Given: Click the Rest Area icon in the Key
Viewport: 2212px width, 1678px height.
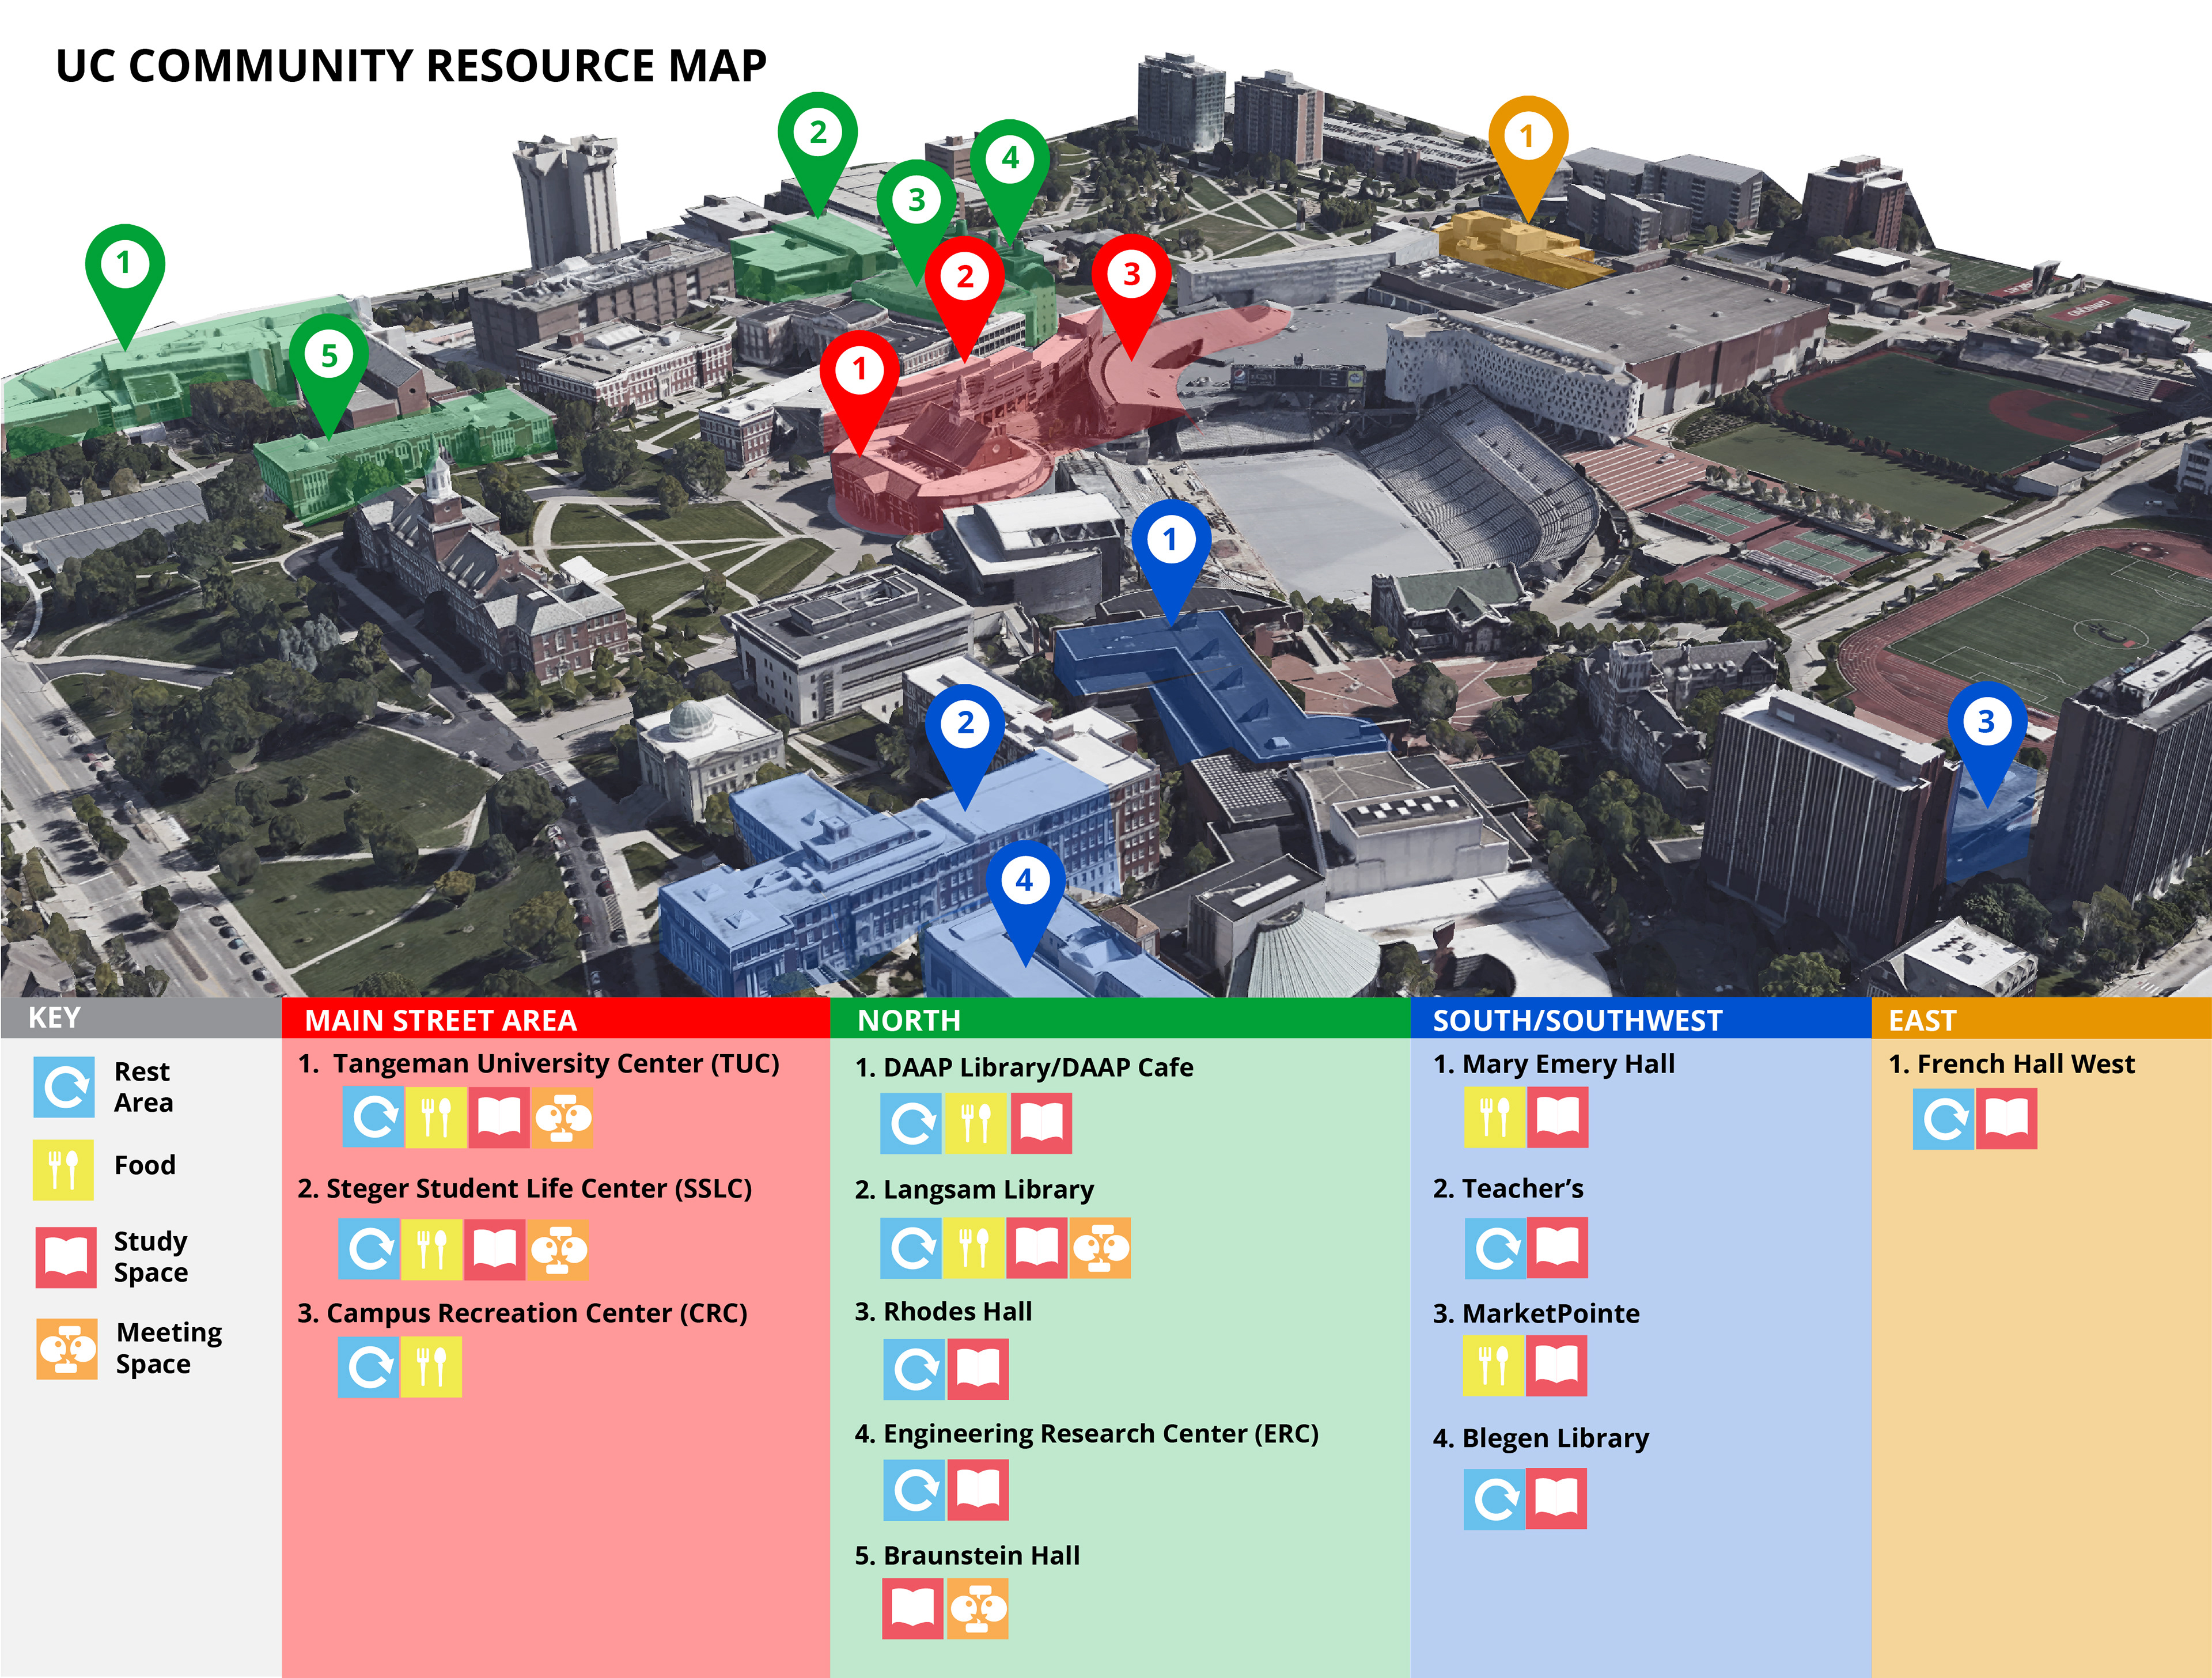Looking at the screenshot, I should point(64,1087).
